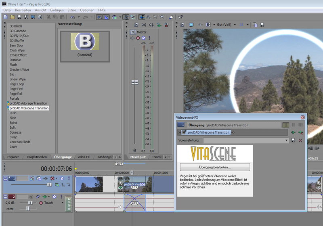Open the Touch automation mode dropdown
Image resolution: width=323 pixels, height=226 pixels.
pyautogui.click(x=63, y=203)
